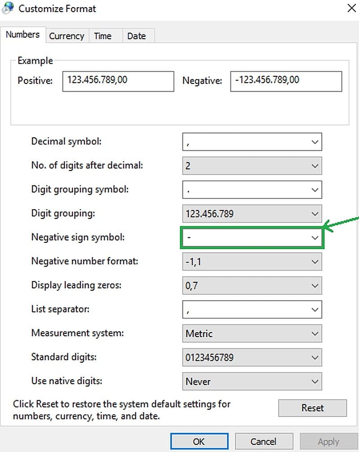Open the Time tab
This screenshot has width=359, height=452.
102,36
